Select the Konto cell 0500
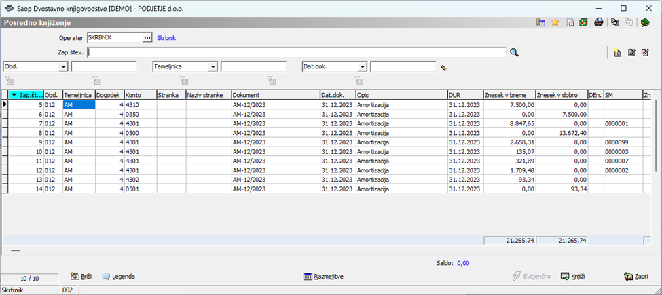 (x=141, y=133)
